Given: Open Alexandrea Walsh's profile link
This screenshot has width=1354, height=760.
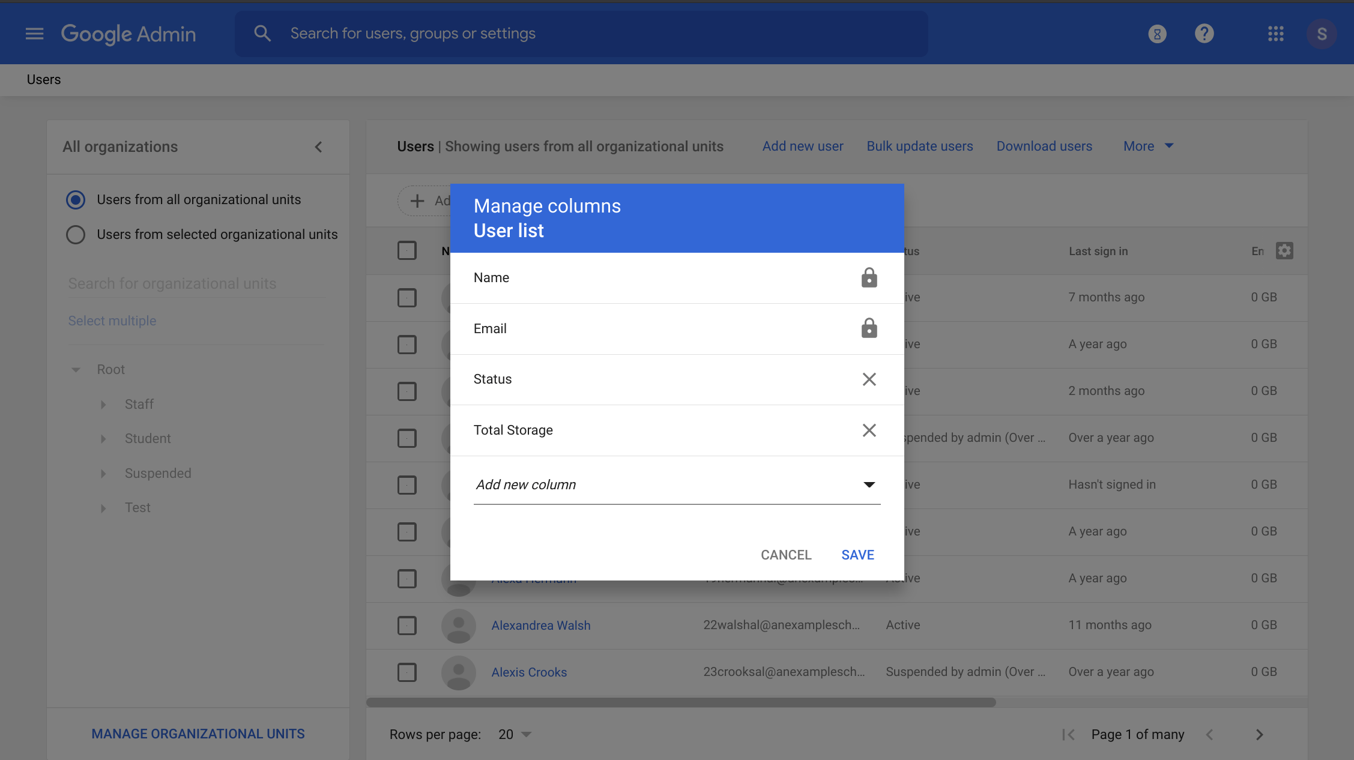Looking at the screenshot, I should [x=540, y=625].
